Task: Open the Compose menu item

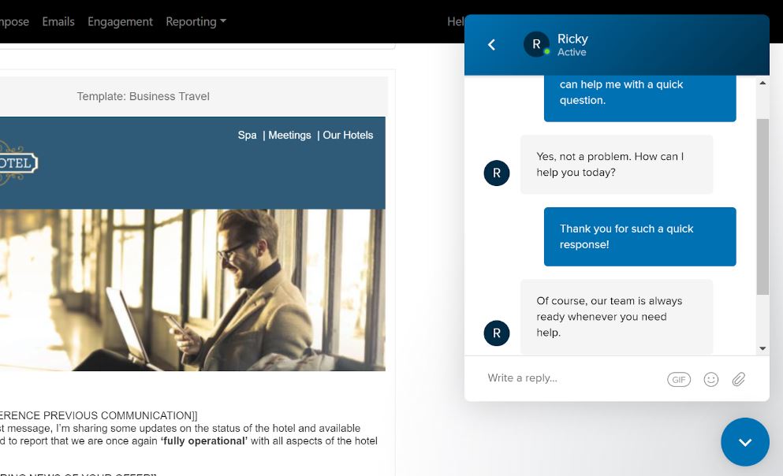Action: (x=14, y=21)
